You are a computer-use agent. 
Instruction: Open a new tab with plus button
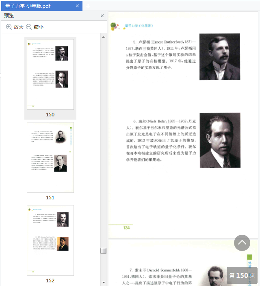[x=88, y=6]
